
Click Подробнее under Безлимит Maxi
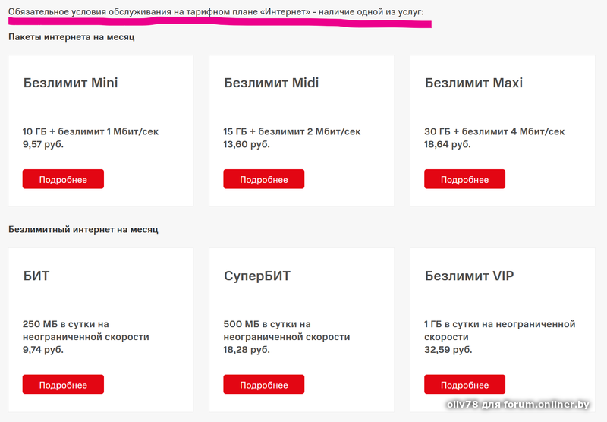pyautogui.click(x=464, y=179)
